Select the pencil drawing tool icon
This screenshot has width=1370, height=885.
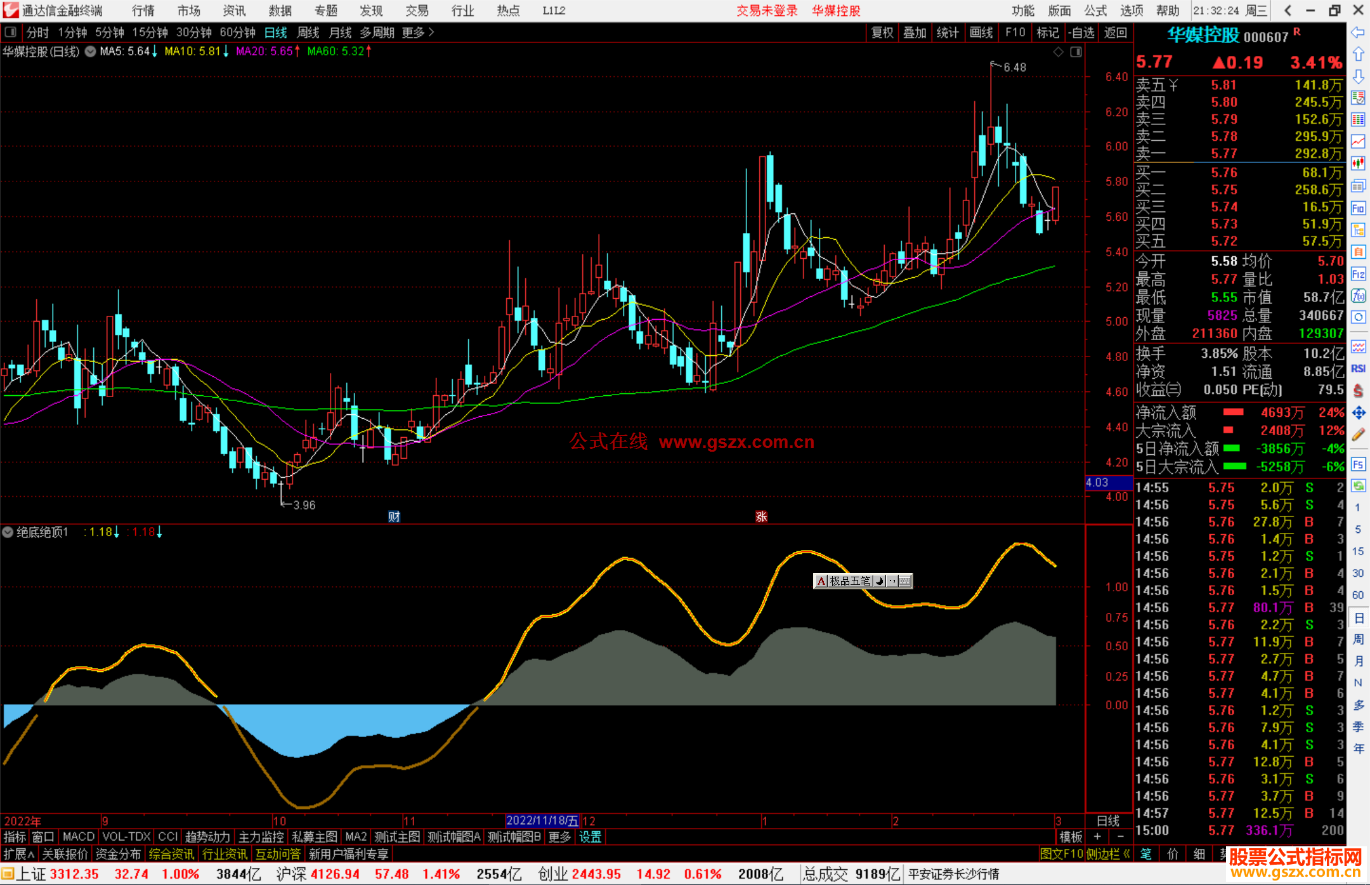click(x=1358, y=435)
